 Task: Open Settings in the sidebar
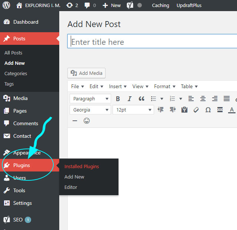(30, 203)
